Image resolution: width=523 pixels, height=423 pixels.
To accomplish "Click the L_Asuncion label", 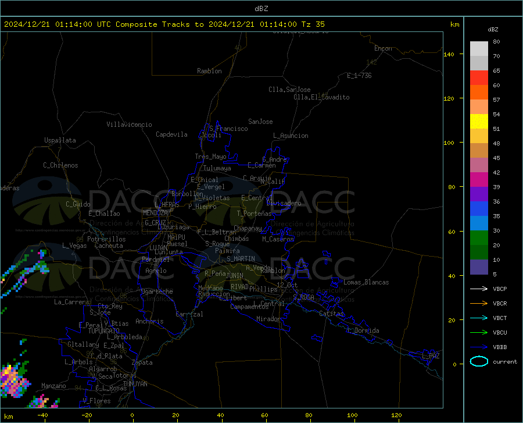I will [x=291, y=136].
